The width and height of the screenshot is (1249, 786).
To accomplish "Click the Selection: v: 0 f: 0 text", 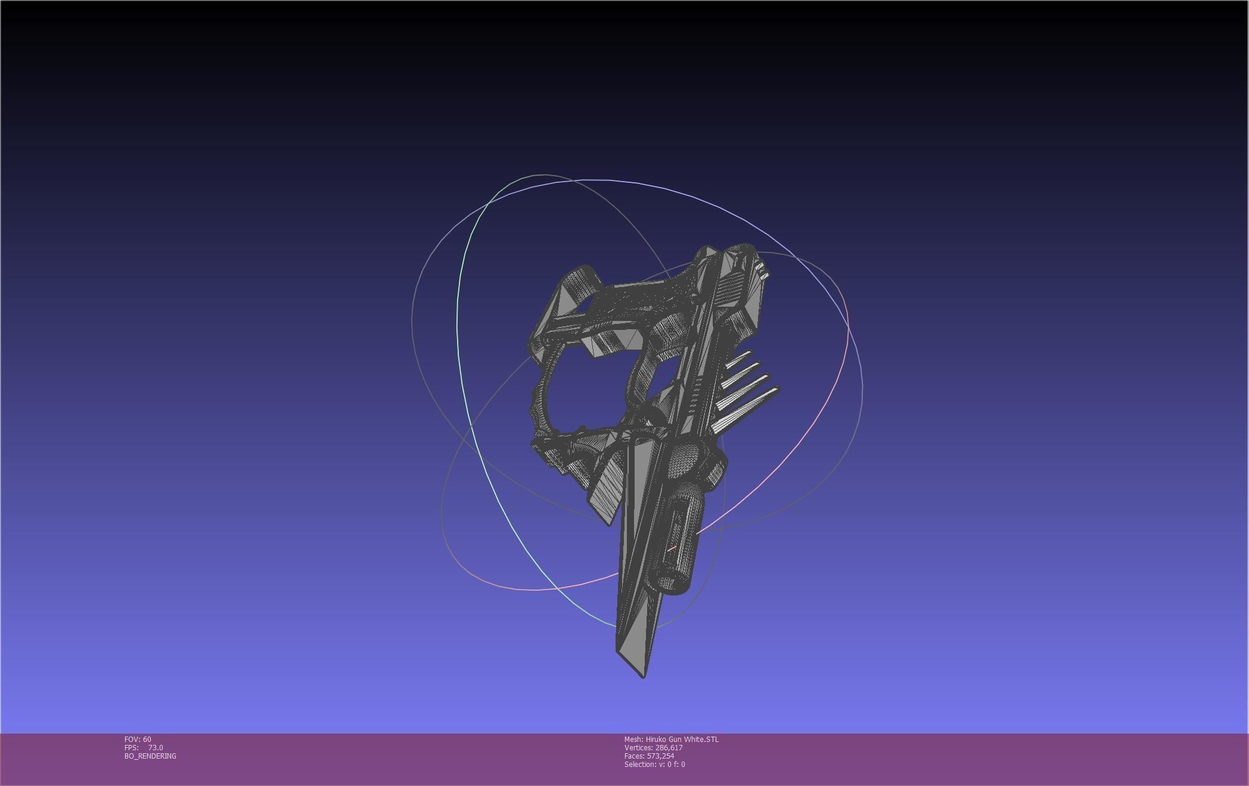I will [655, 765].
